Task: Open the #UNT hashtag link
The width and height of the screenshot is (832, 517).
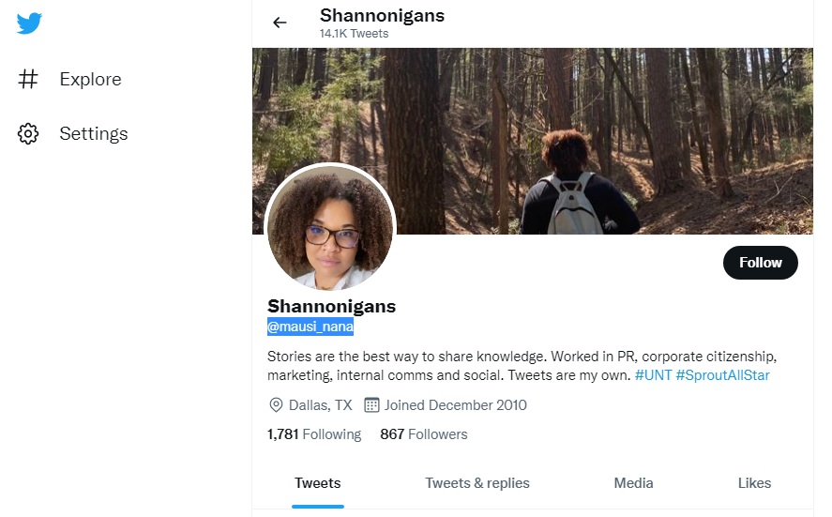Action: [653, 375]
